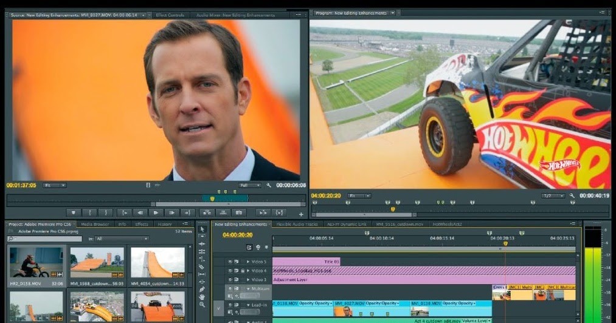Go to Out point in Source monitor
Screen dimensions: 616x323
point(188,212)
